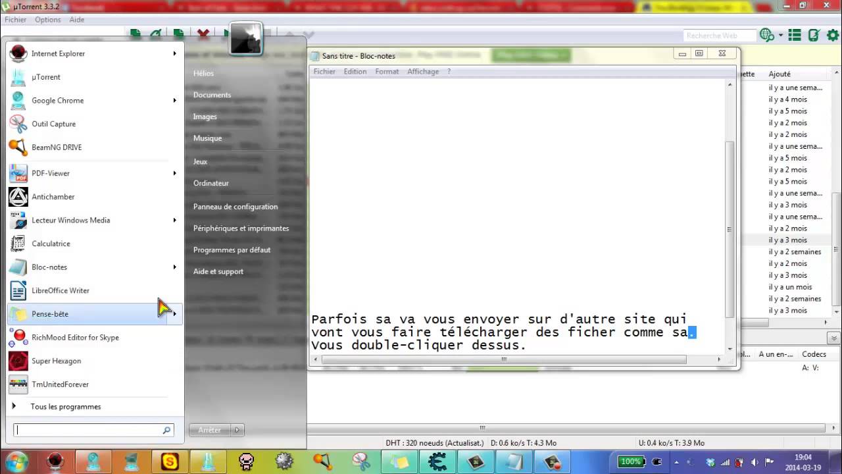The width and height of the screenshot is (842, 474).
Task: Click µTorrent Recherche Web search box
Action: pos(719,36)
